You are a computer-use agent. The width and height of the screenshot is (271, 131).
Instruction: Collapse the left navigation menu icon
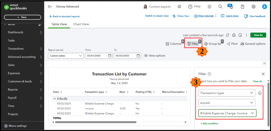(50, 7)
